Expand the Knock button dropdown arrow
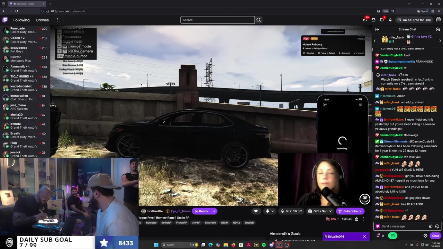 214,211
